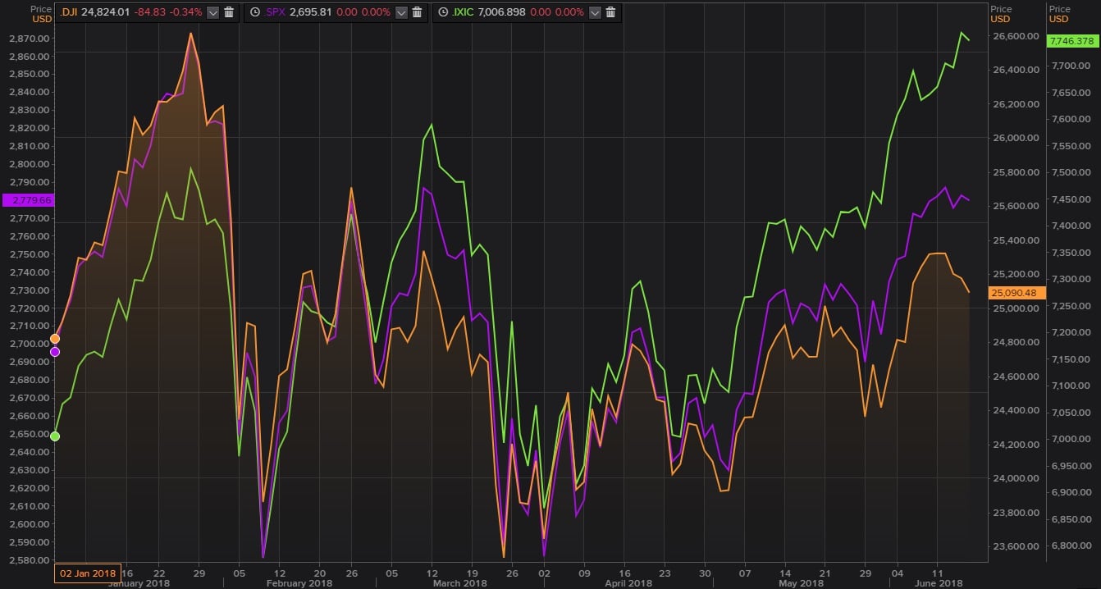The image size is (1101, 589).
Task: Click the 2,580.00 left axis value
Action: pos(28,560)
